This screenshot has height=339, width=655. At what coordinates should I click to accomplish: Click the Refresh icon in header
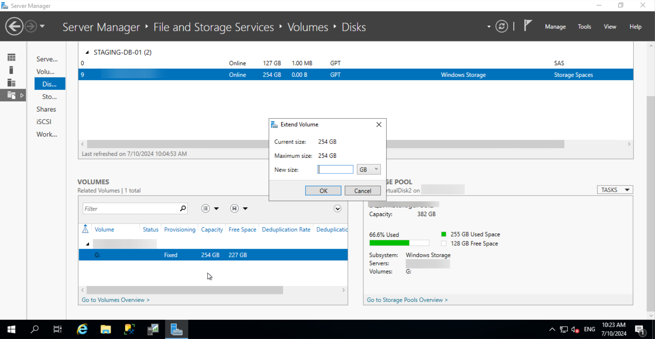[x=502, y=27]
